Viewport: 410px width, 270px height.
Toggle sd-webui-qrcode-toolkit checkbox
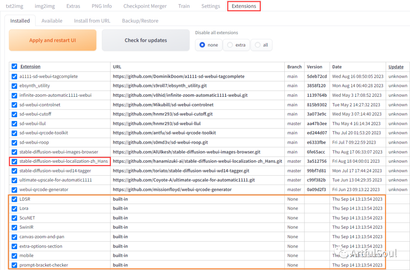point(14,133)
